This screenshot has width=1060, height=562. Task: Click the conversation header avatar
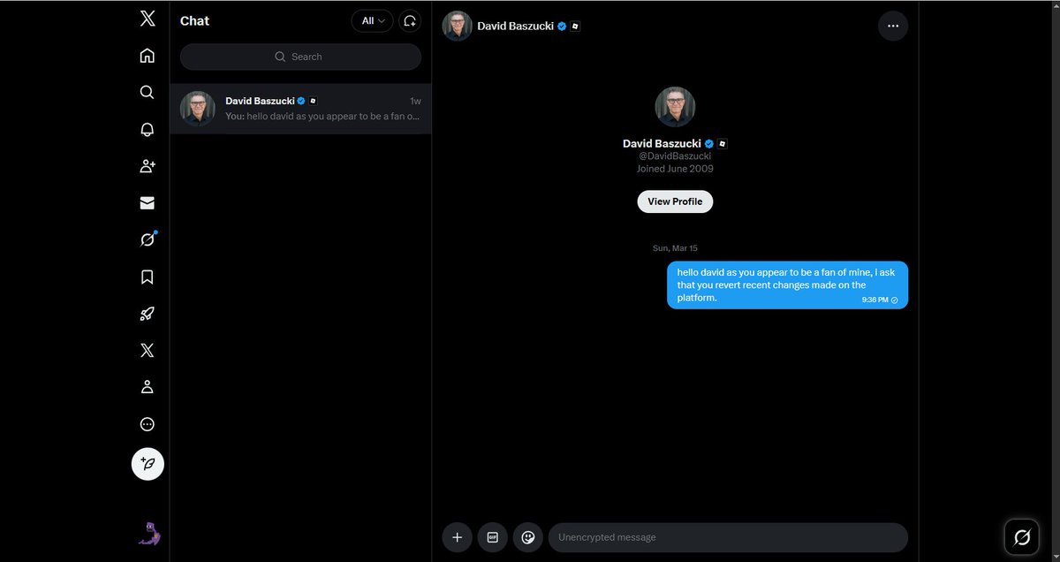457,26
